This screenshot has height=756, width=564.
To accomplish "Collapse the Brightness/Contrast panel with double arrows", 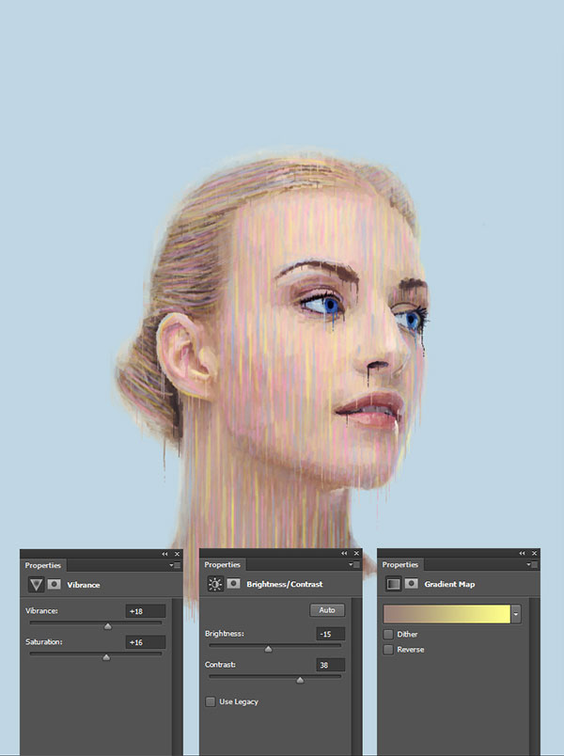I will [x=344, y=554].
